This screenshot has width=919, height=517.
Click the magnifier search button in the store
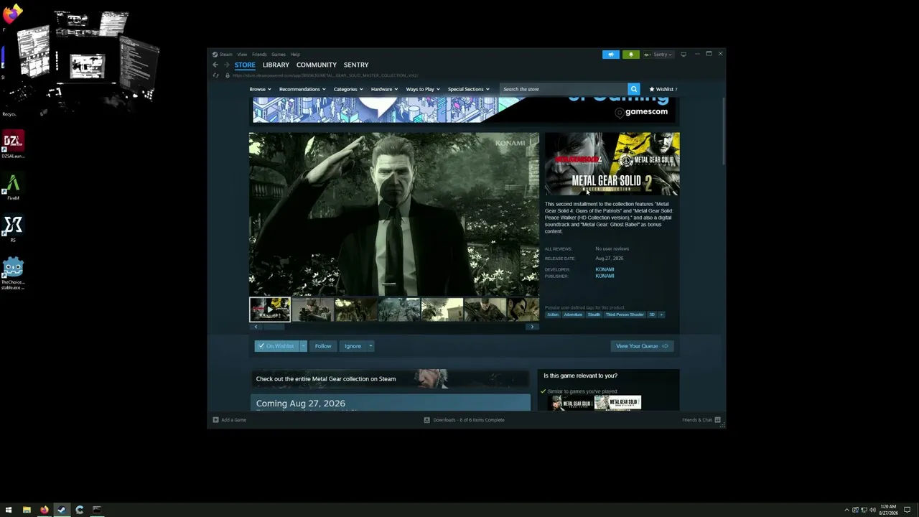(633, 89)
